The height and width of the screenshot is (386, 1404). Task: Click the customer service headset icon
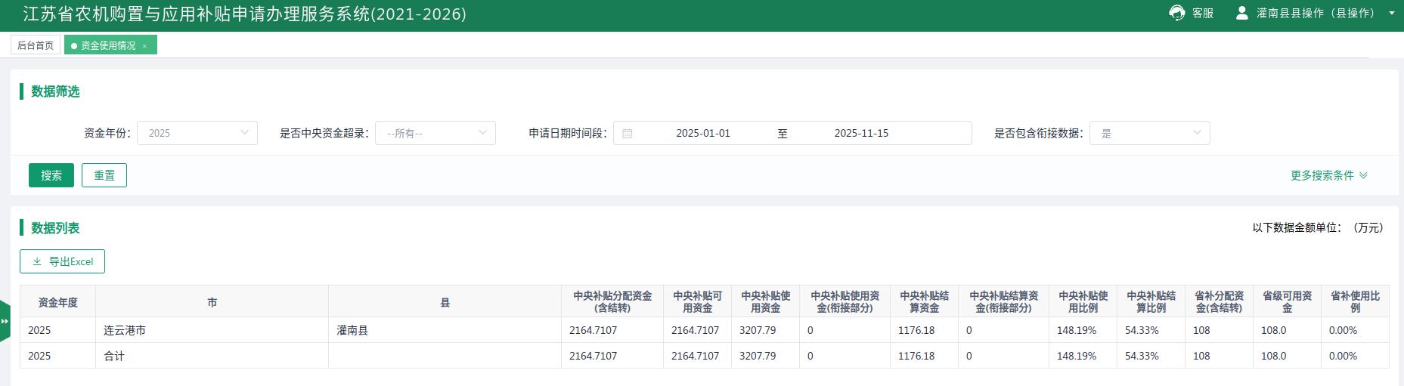(1176, 13)
